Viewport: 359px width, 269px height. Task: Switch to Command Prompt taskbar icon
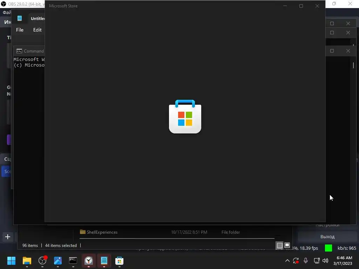point(73,261)
